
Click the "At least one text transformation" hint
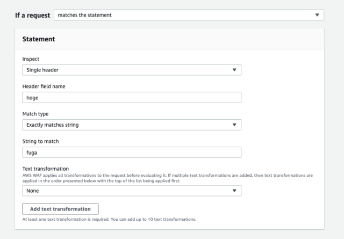[x=109, y=219]
